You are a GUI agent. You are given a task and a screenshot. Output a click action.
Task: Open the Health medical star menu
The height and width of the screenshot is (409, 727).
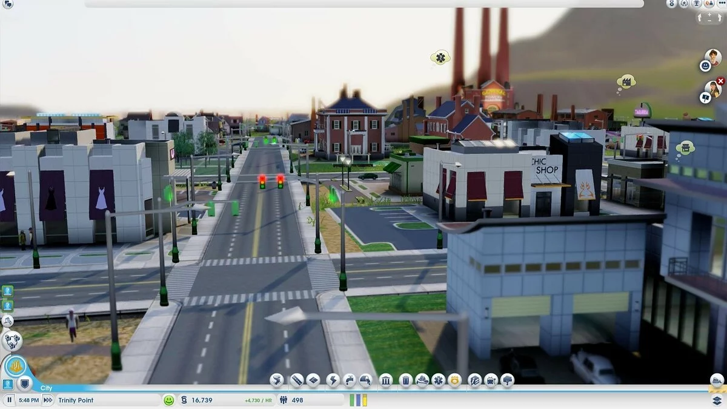coord(438,380)
